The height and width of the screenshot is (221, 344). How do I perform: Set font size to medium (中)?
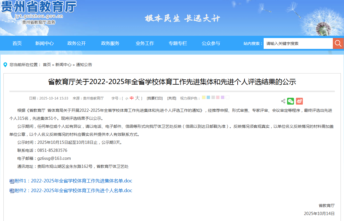click(132, 98)
